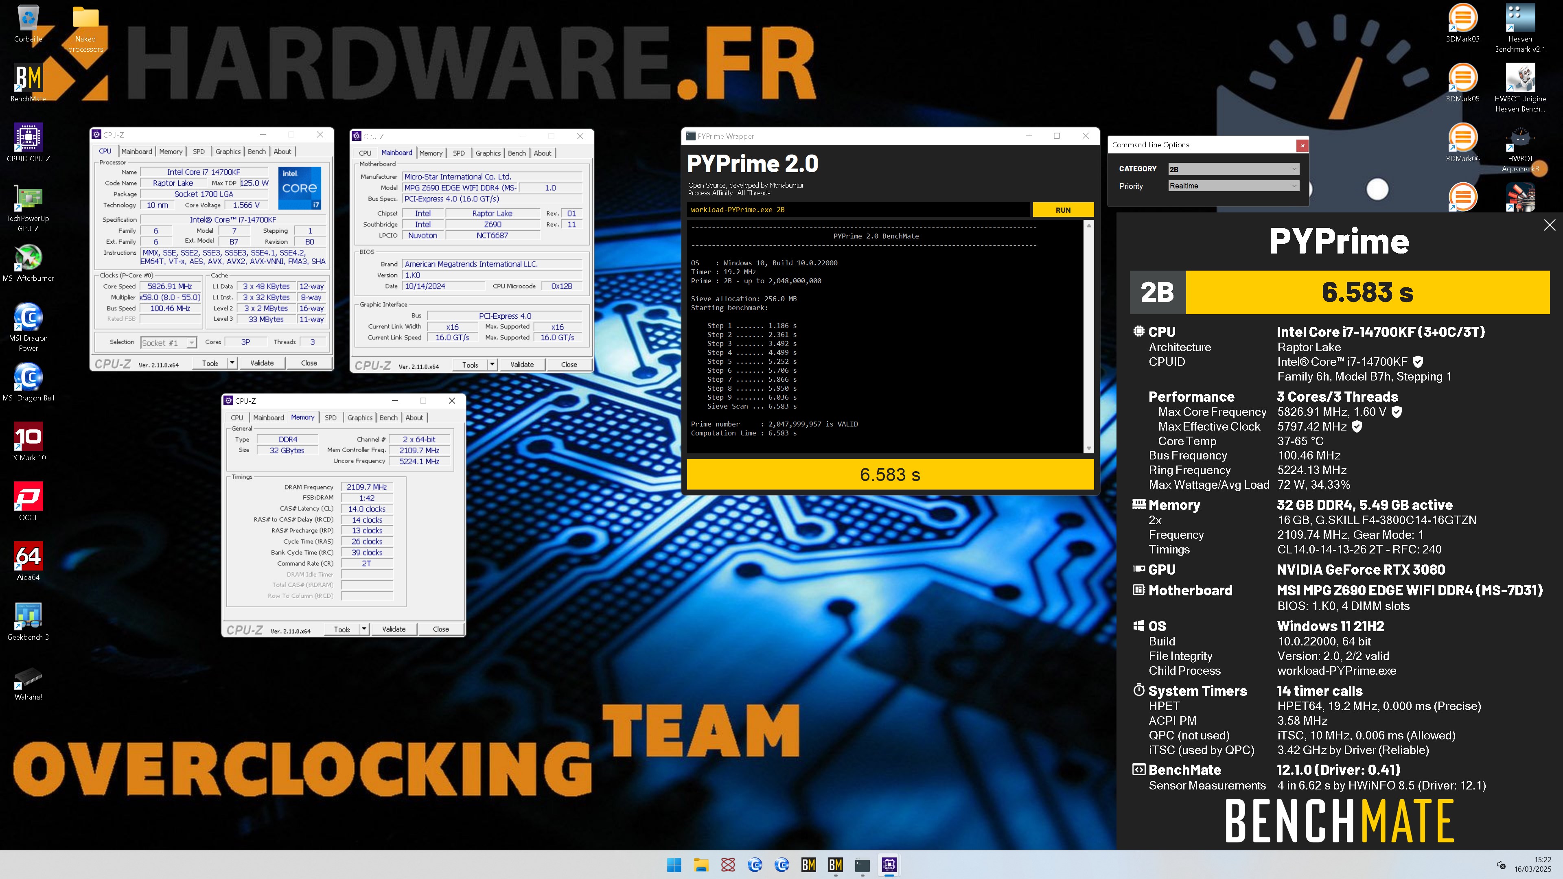Open the HWBOT Unigine Heaven Bench shortcut
1563x879 pixels.
(1520, 89)
